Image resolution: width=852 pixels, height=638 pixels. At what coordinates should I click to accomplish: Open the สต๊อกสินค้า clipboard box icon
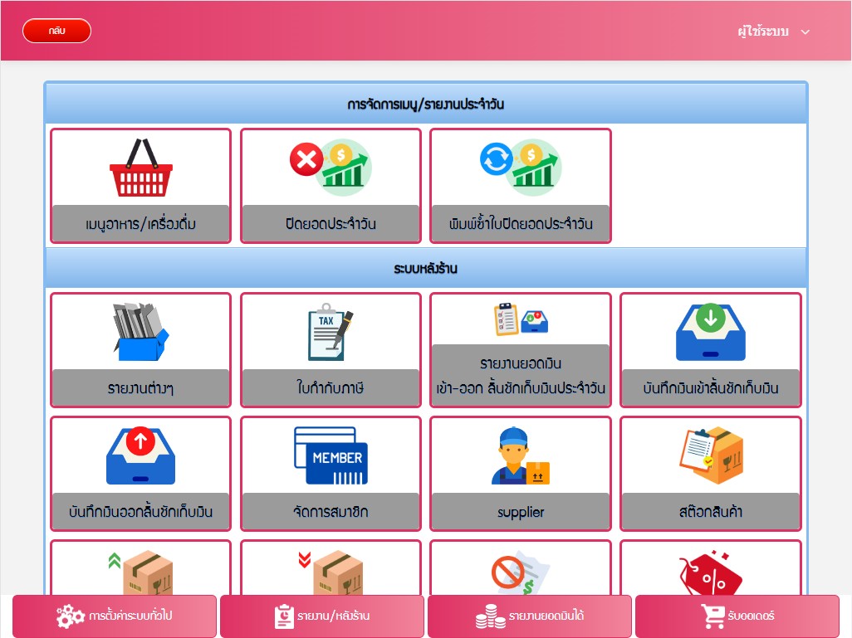pos(710,455)
